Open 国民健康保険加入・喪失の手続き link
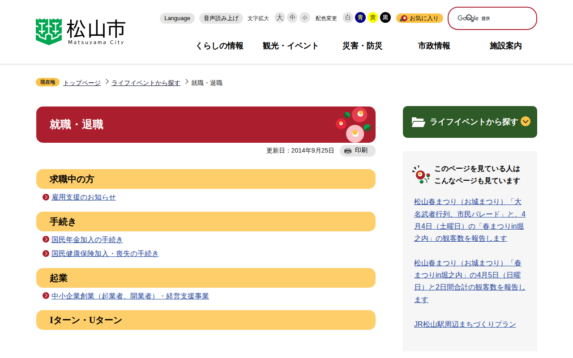This screenshot has width=573, height=358. coord(105,254)
